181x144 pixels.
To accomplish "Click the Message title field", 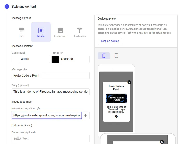I will tap(51, 76).
